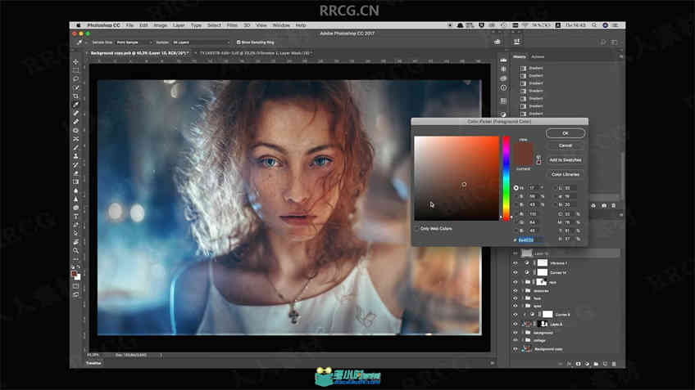Viewport: 695px width, 390px height.
Task: Toggle visibility of the Curves 14 layer
Action: tap(515, 273)
